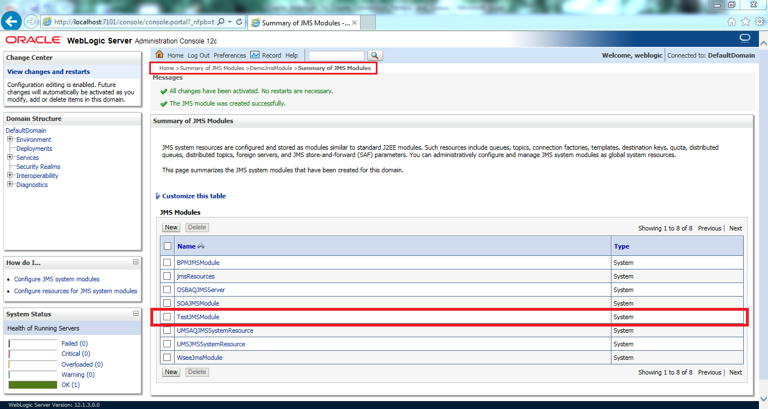Viewport: 768px width, 409px height.
Task: Click the browser back arrow button
Action: click(x=11, y=21)
